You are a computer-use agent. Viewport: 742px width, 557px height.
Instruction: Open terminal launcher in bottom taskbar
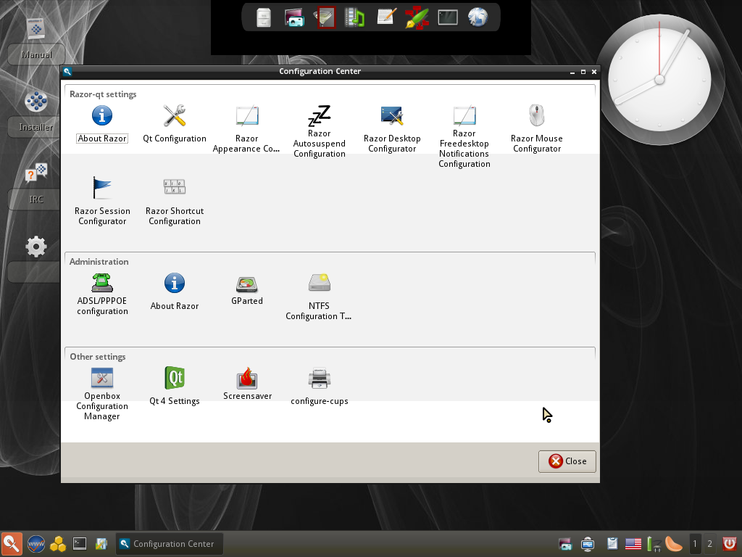click(x=80, y=544)
